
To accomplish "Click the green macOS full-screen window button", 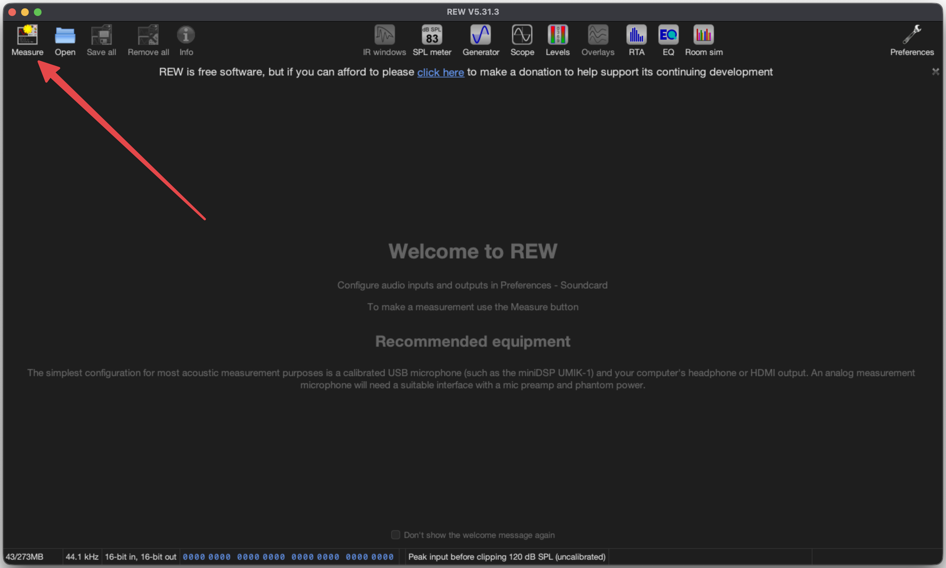I will [37, 12].
